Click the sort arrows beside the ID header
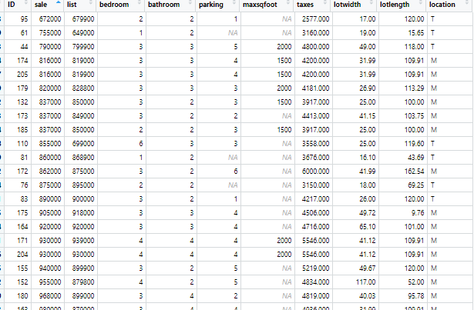 [x=26, y=3]
